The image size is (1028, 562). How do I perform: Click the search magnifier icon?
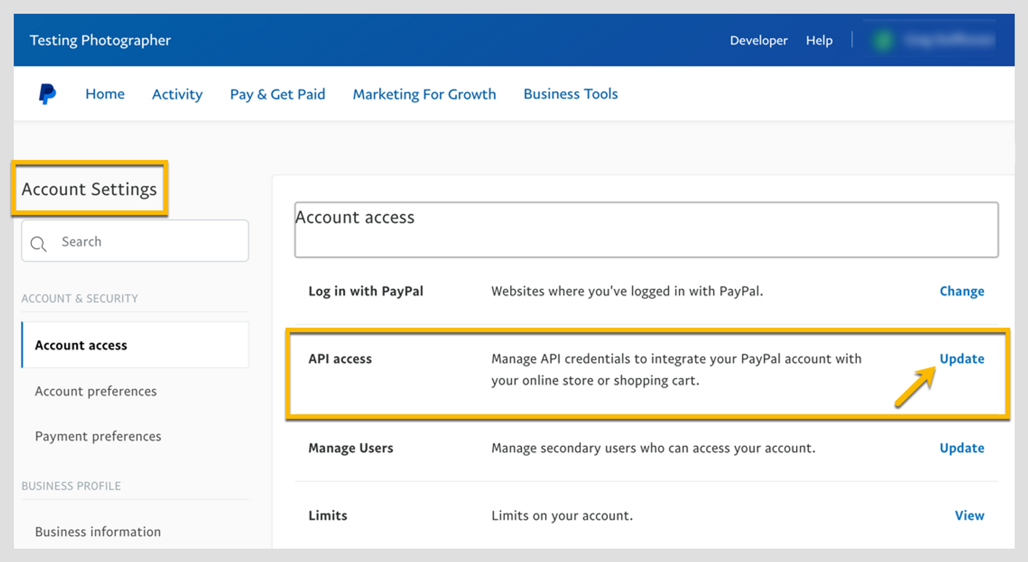[x=39, y=243]
